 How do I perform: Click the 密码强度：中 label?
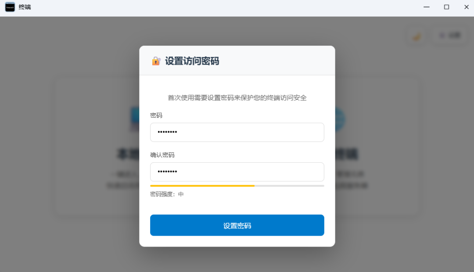[x=167, y=194]
